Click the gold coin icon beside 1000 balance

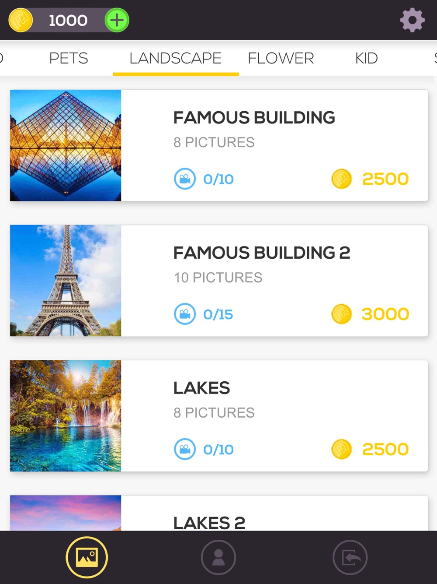click(x=21, y=20)
